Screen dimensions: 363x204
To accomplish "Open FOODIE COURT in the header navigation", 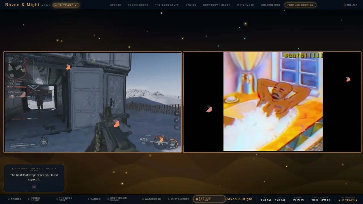I will [138, 5].
